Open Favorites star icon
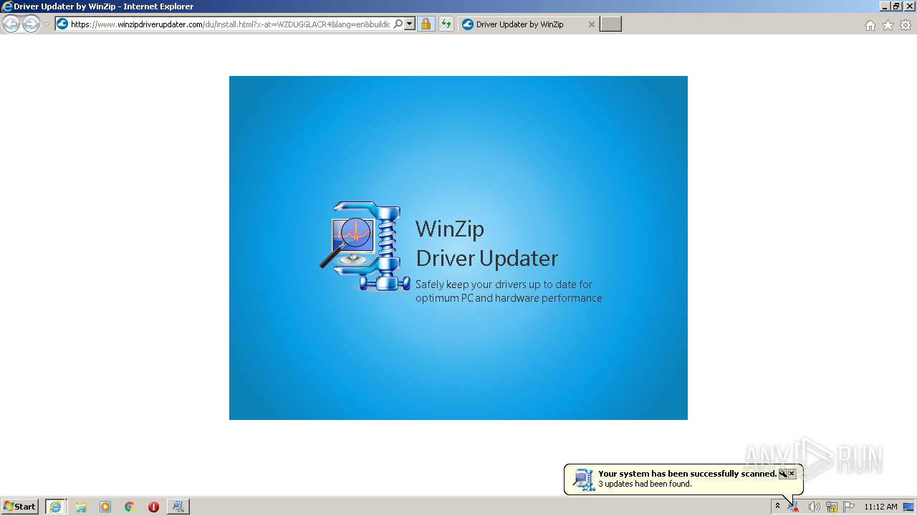 888,25
